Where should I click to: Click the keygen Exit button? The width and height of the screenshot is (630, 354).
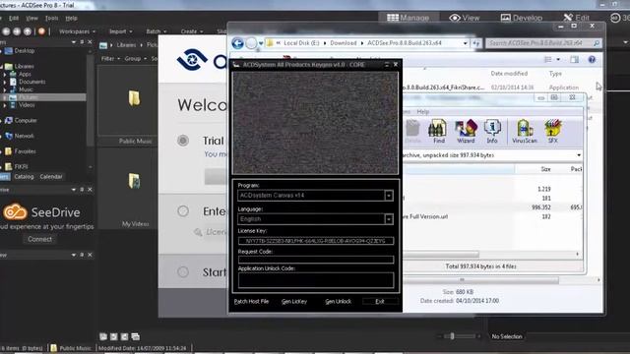[x=380, y=302]
